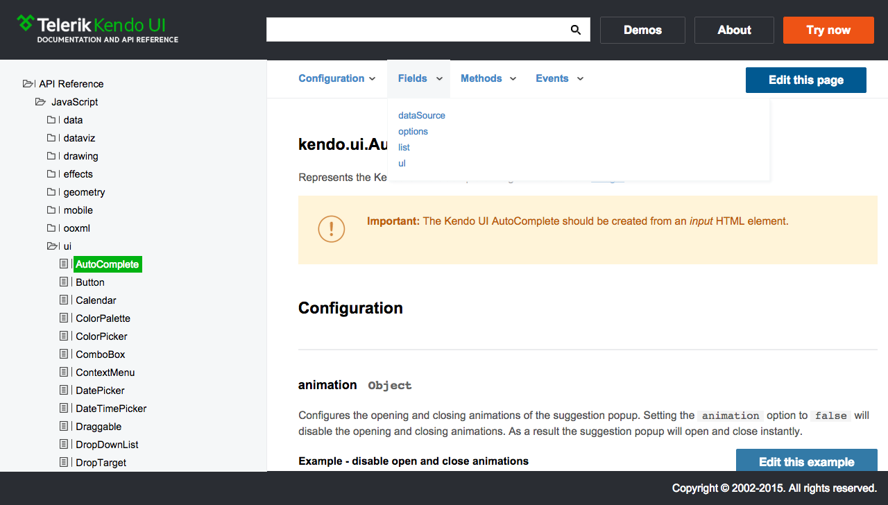888x505 pixels.
Task: Open the Methods dropdown menu
Action: pyautogui.click(x=488, y=78)
